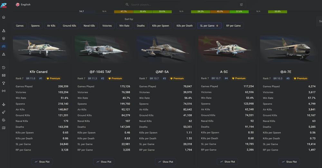This screenshot has height=168, width=322.
Task: Click Show Plot under NF-5A
Action: click(x=166, y=162)
